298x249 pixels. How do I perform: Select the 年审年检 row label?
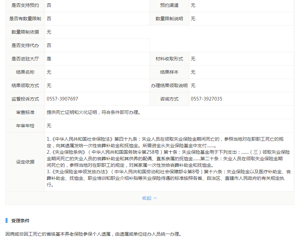point(25,126)
